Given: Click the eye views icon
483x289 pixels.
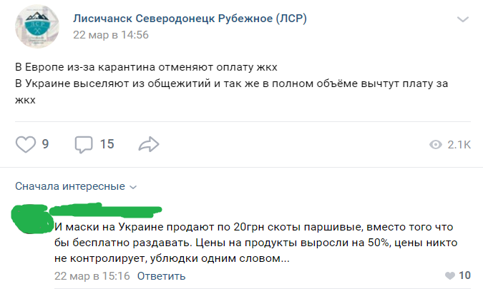Looking at the screenshot, I should click(435, 145).
